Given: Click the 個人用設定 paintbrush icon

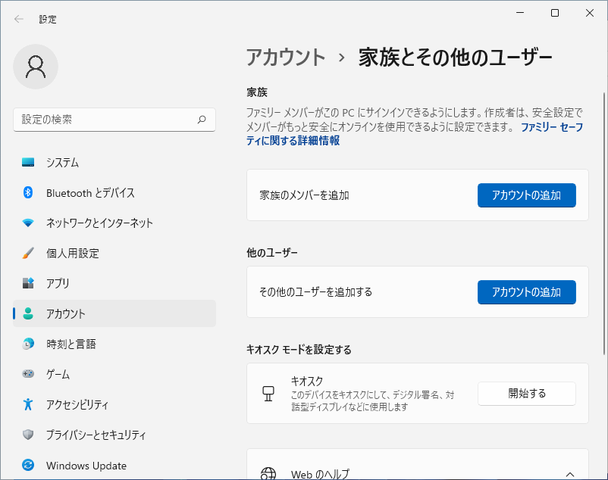Looking at the screenshot, I should 28,253.
